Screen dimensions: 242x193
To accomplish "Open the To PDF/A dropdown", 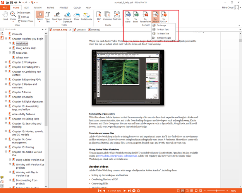I will tap(164, 17).
